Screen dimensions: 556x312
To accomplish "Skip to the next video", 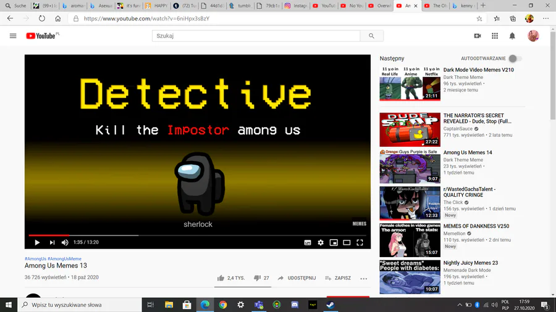I will (52, 242).
